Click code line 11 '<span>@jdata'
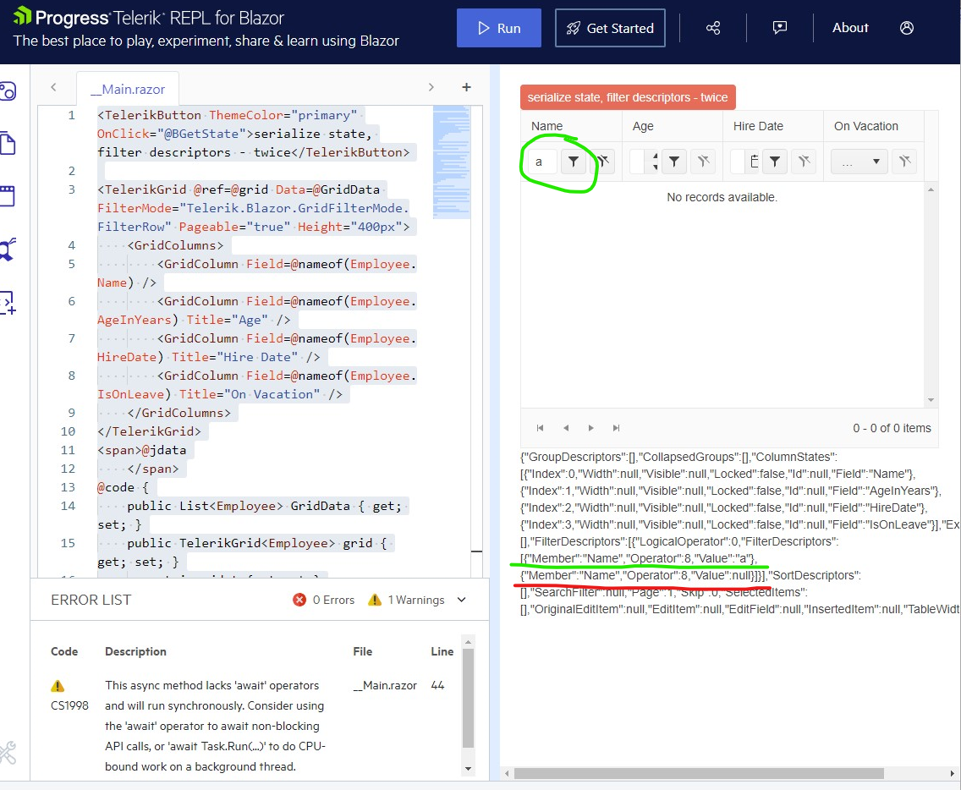This screenshot has height=790, width=961. point(141,450)
